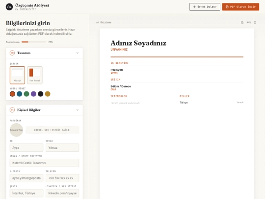Screen dimensions: 265x199
Task: Focus the Ünvan / Hedef Pozisyon field
Action: coord(44,163)
